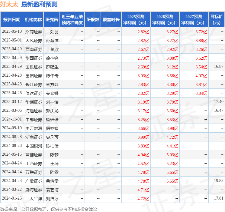Click researcher name 刘丽
The image size is (225, 212).
pos(54,32)
